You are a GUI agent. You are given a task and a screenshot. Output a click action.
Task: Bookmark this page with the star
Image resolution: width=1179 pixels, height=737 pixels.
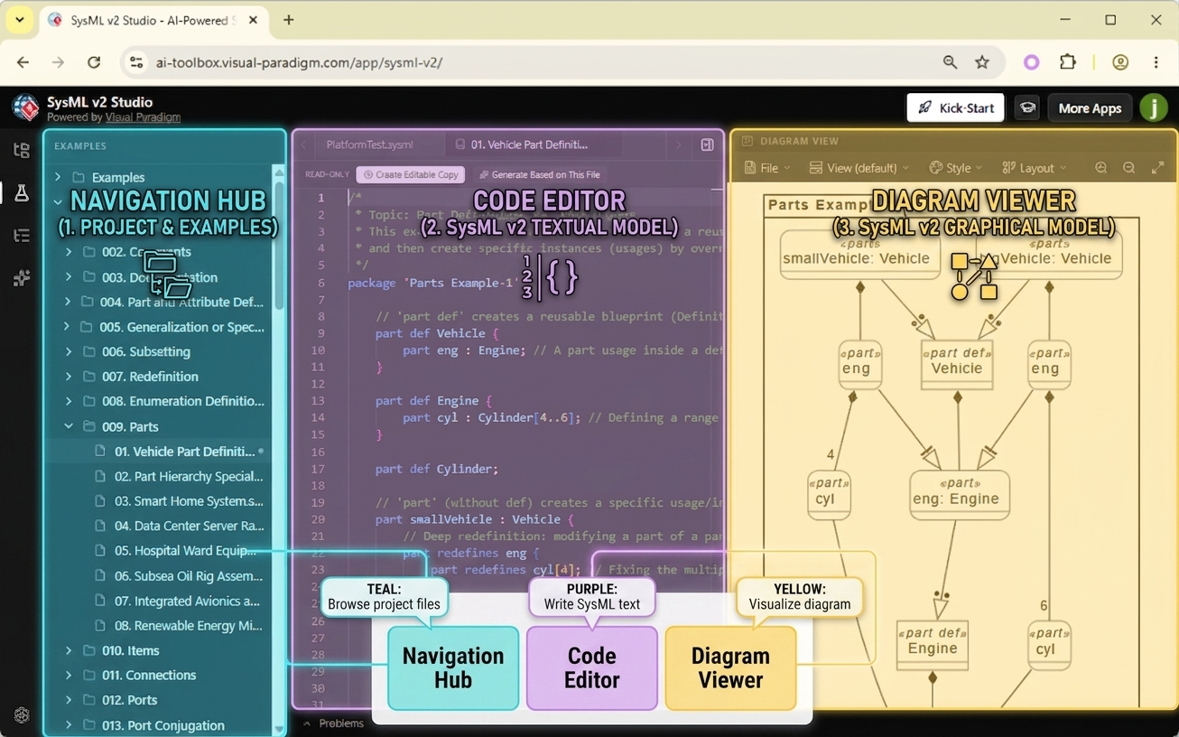[x=982, y=62]
